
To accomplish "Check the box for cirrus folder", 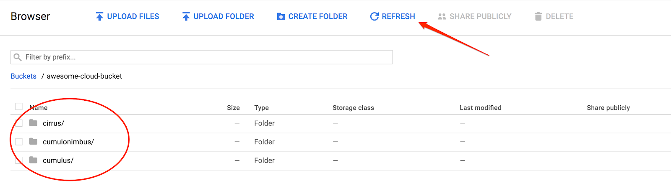I will click(x=19, y=123).
